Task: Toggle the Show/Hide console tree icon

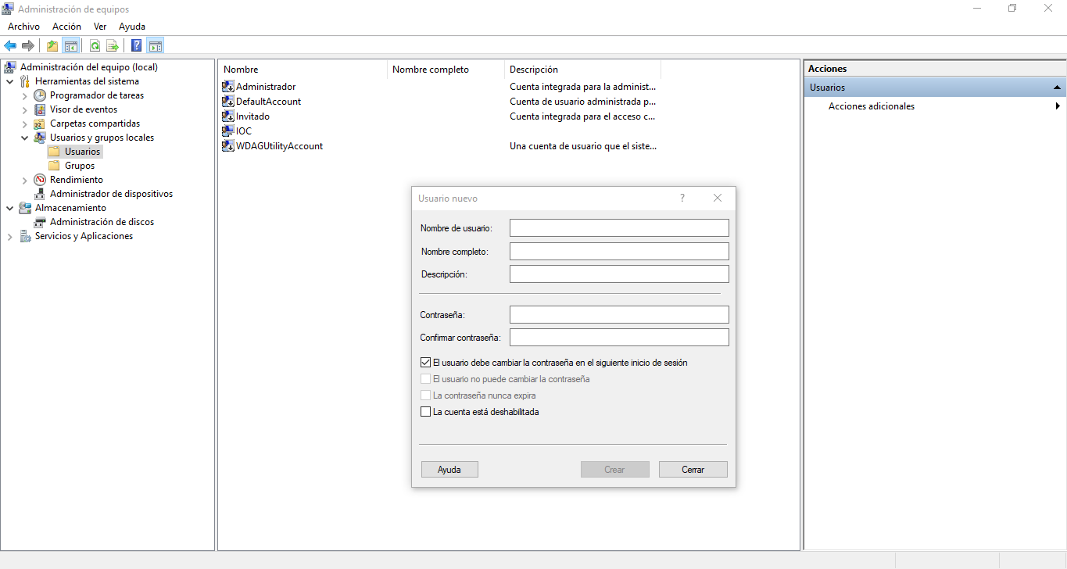Action: click(71, 45)
